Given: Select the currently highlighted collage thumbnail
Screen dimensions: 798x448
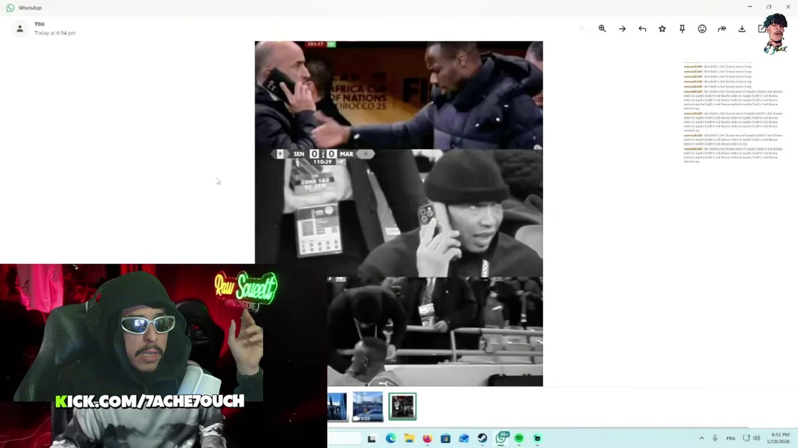Looking at the screenshot, I should 402,406.
